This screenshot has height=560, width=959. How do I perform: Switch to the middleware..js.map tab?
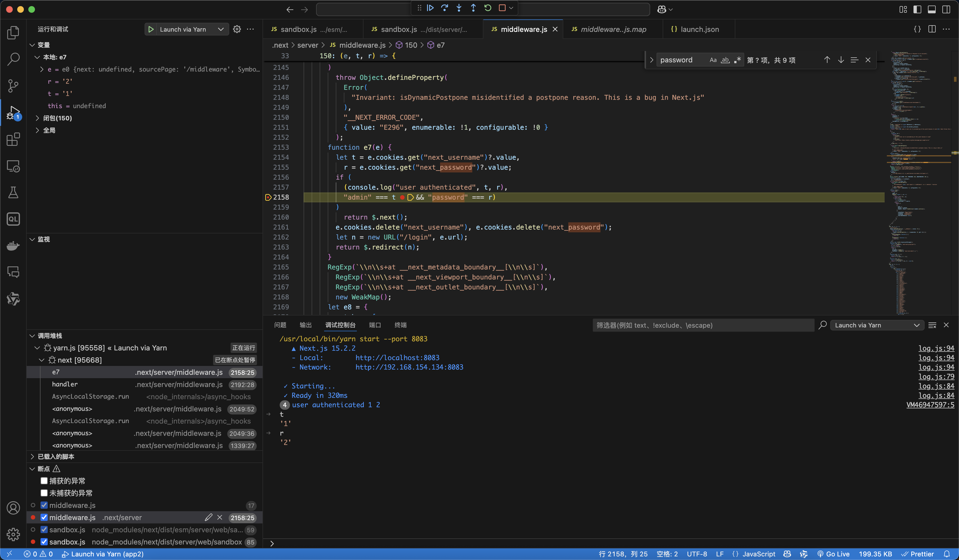click(x=613, y=29)
